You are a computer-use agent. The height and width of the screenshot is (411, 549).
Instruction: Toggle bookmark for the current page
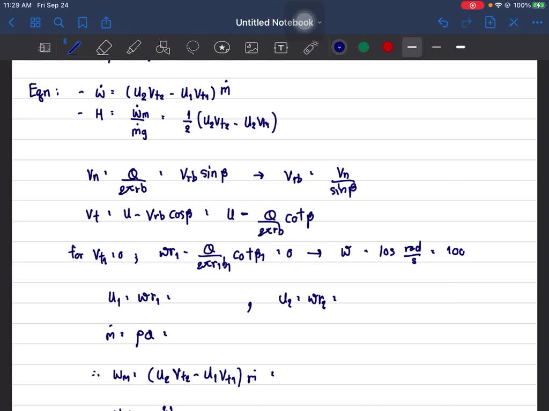(x=82, y=22)
